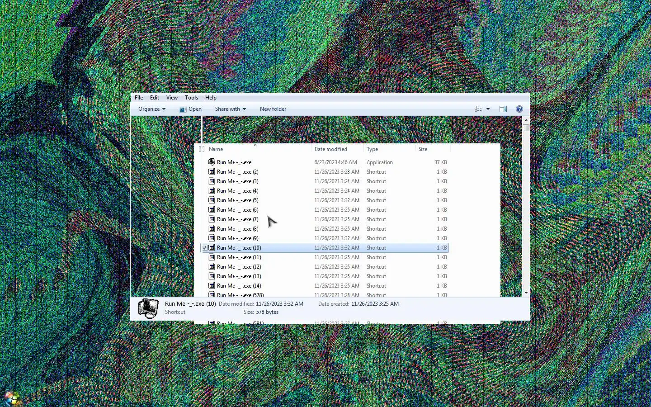Screen dimensions: 651x407
Task: Select file name Run Me -_-.exe (7)
Action: pyautogui.click(x=237, y=219)
